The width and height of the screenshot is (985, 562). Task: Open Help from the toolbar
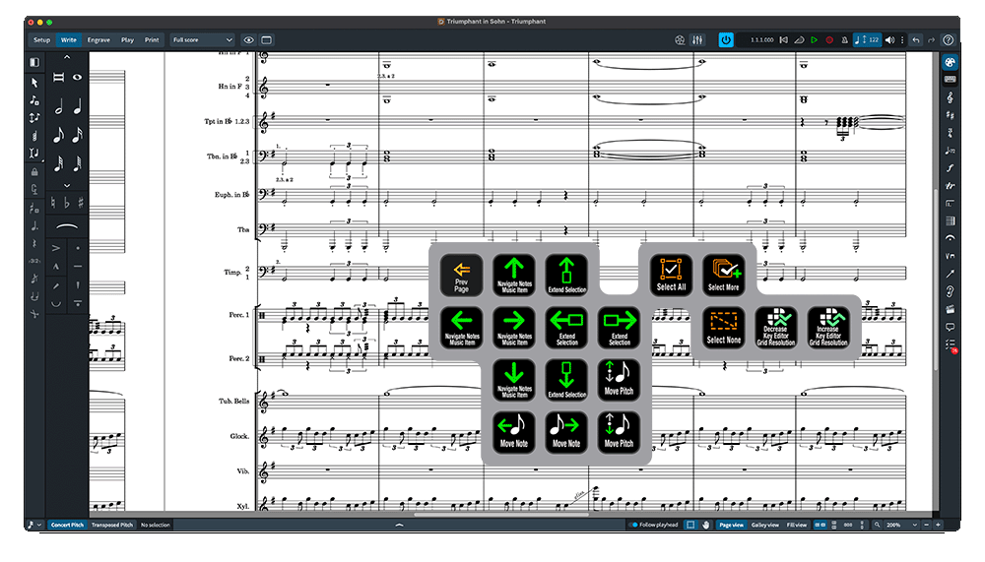948,39
